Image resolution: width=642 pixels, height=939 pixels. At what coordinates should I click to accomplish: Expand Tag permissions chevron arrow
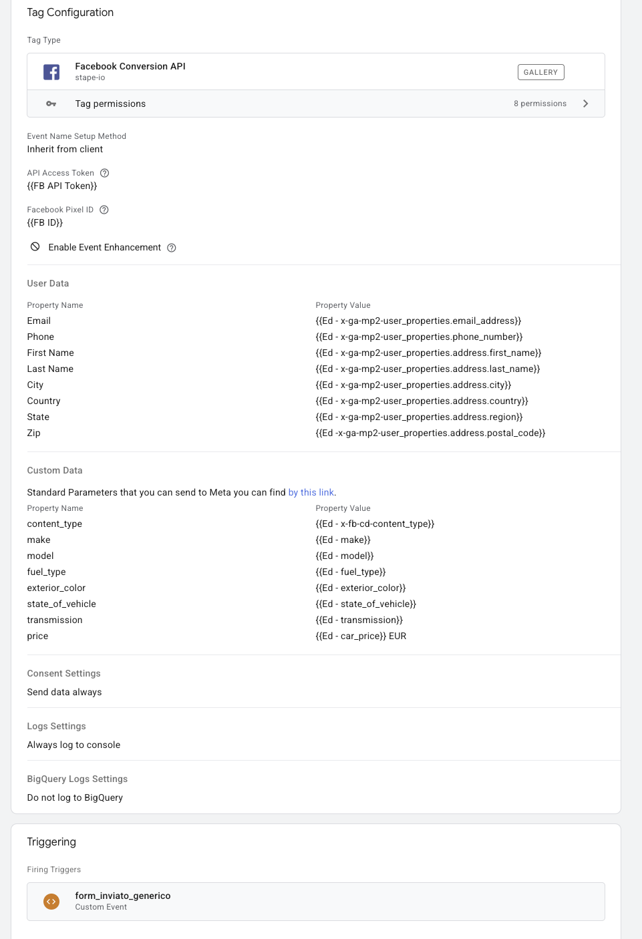click(586, 104)
